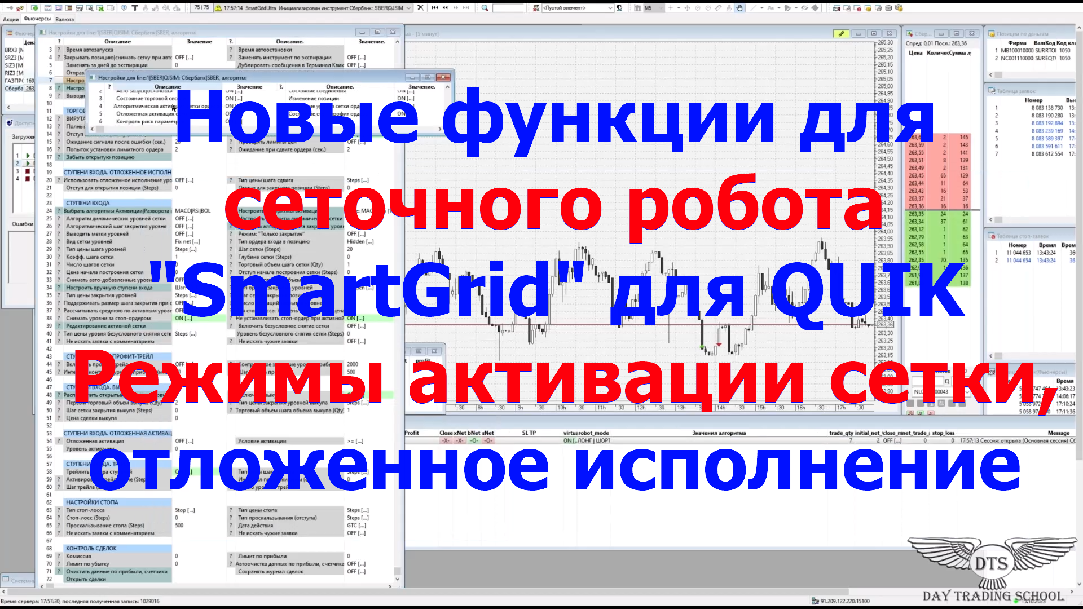This screenshot has height=609, width=1083.
Task: Select the hand pan tool on chart toolbar
Action: 740,8
